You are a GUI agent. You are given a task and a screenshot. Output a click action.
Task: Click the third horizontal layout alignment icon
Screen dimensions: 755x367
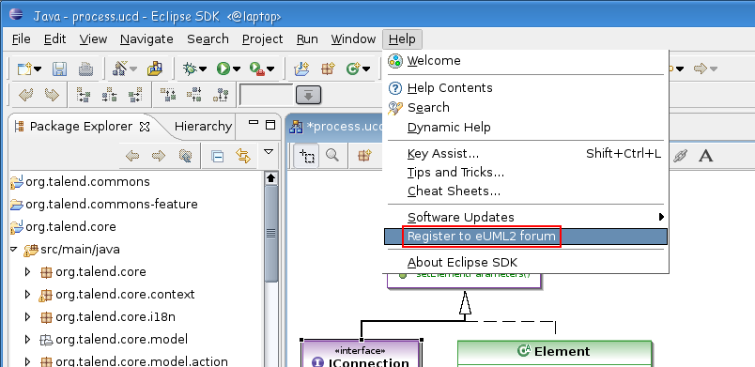136,95
